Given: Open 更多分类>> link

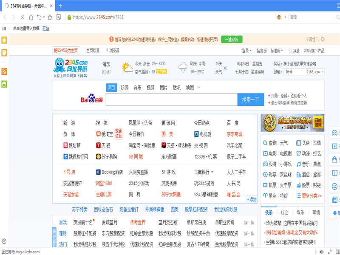Looking at the screenshot, I should pyautogui.click(x=312, y=196).
